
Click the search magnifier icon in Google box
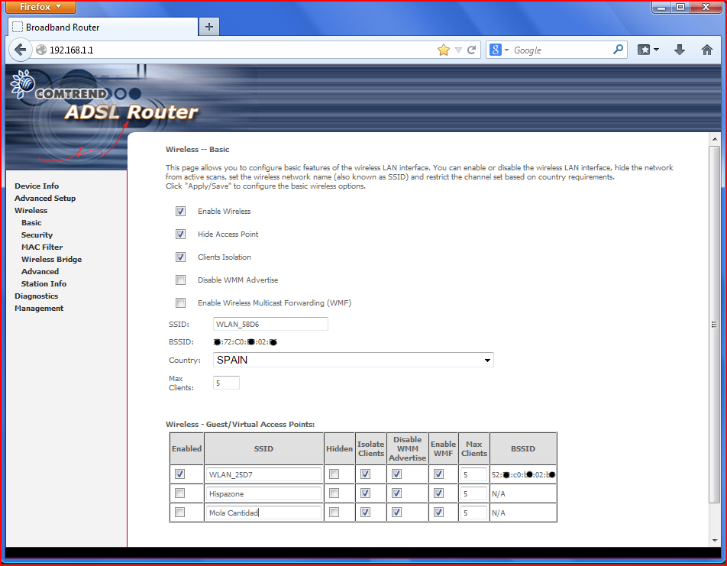click(619, 50)
